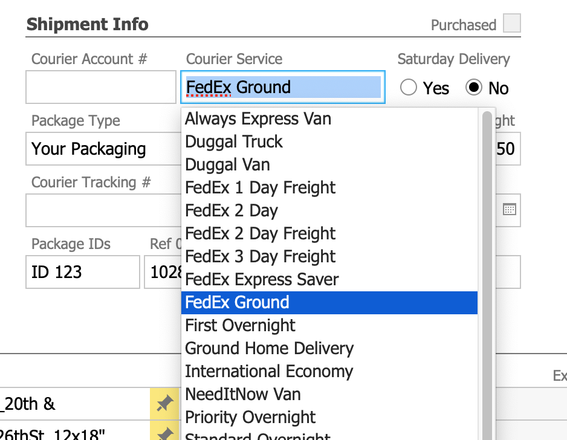This screenshot has width=567, height=440.
Task: Open the Courier Service combo box
Action: tap(282, 87)
